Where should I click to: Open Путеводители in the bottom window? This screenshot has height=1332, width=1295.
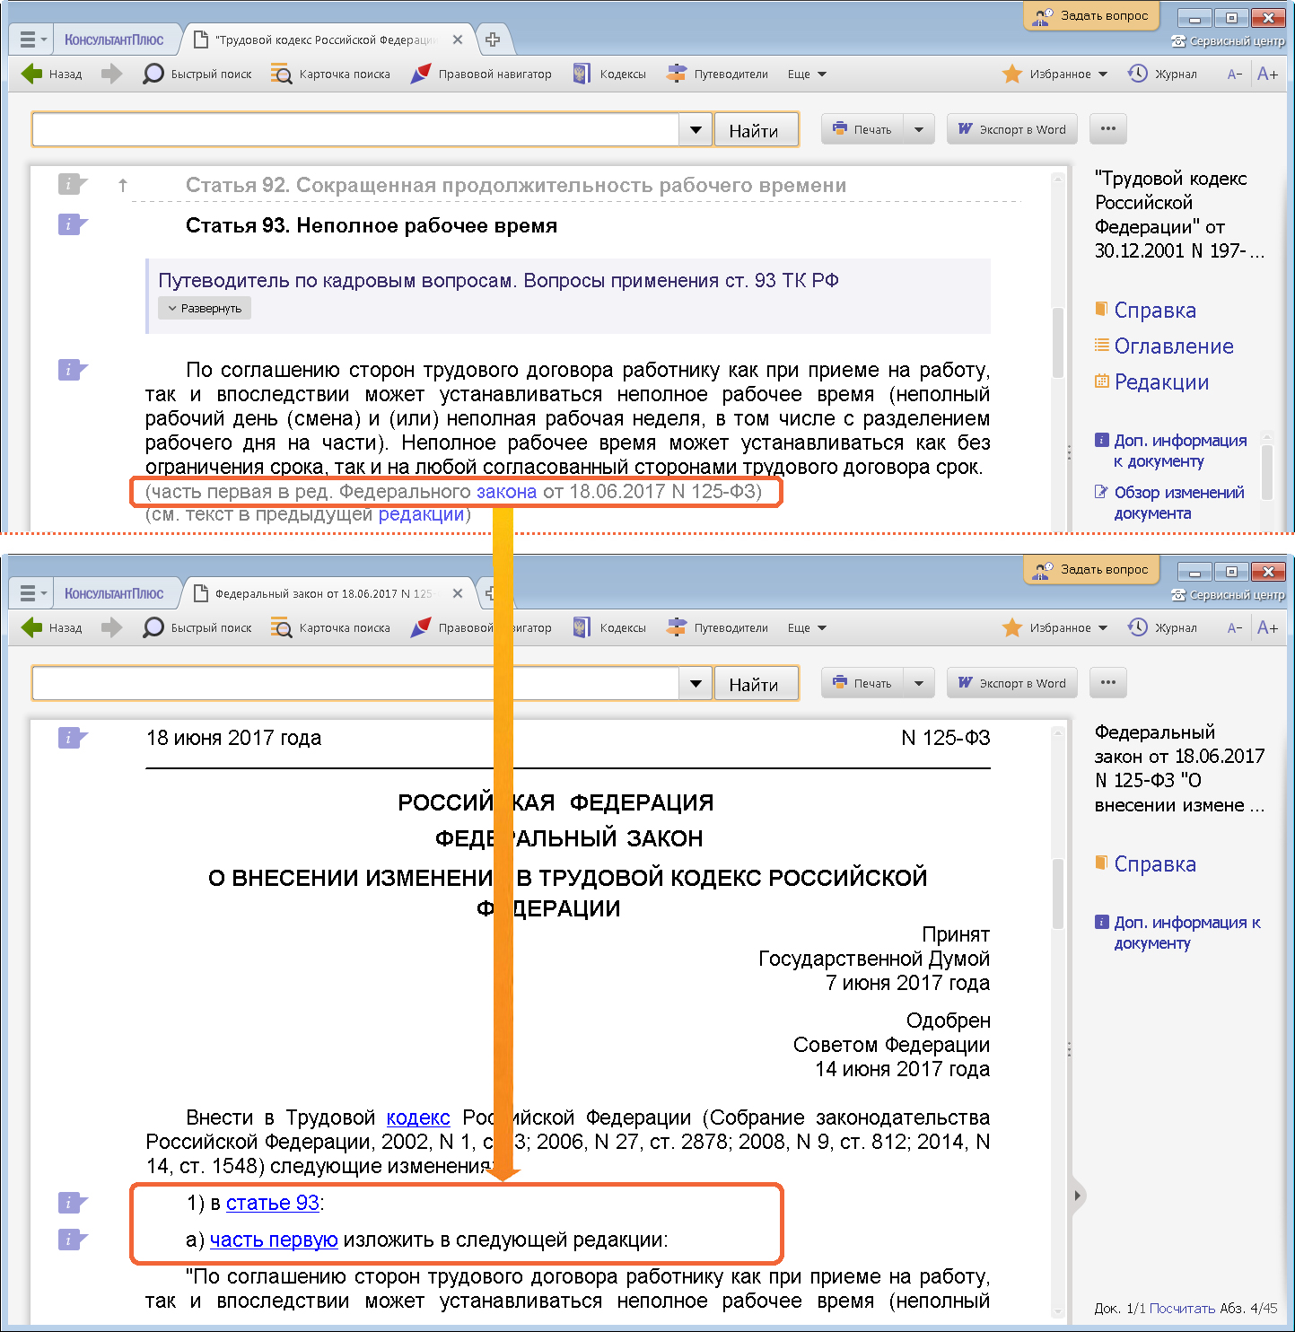click(717, 628)
